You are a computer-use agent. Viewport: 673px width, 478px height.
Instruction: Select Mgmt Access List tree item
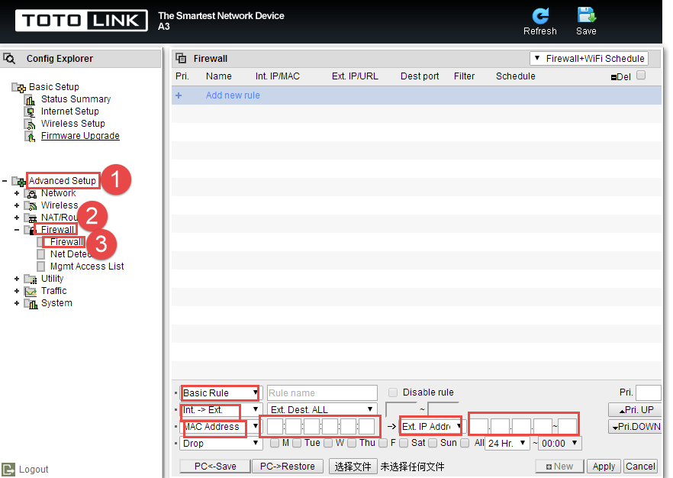tap(87, 266)
